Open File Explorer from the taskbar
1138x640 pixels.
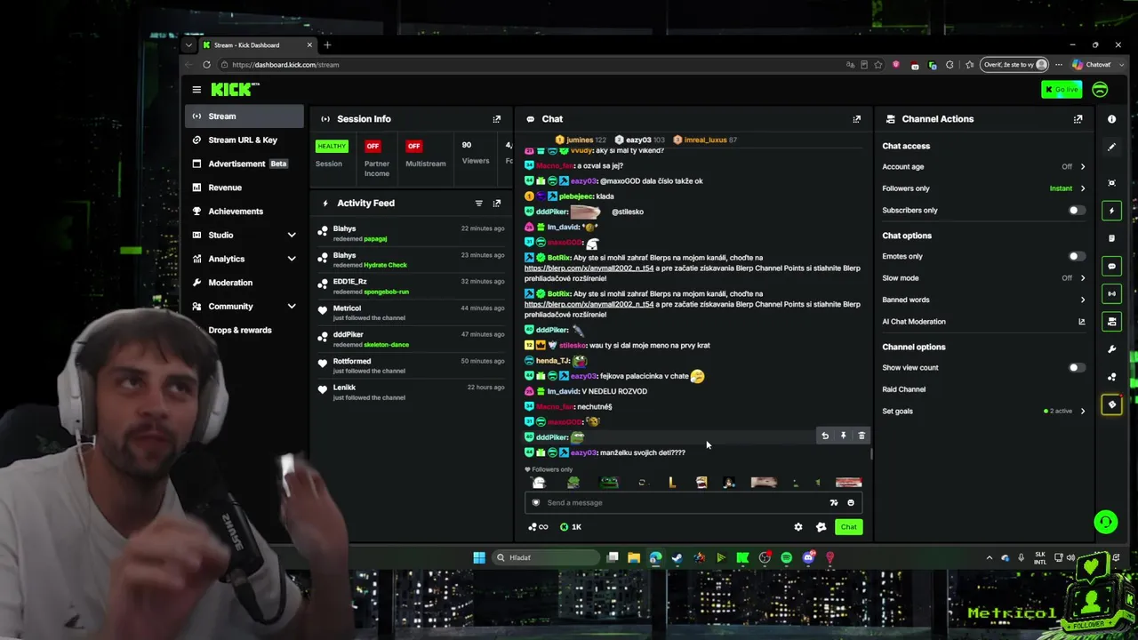tap(634, 558)
